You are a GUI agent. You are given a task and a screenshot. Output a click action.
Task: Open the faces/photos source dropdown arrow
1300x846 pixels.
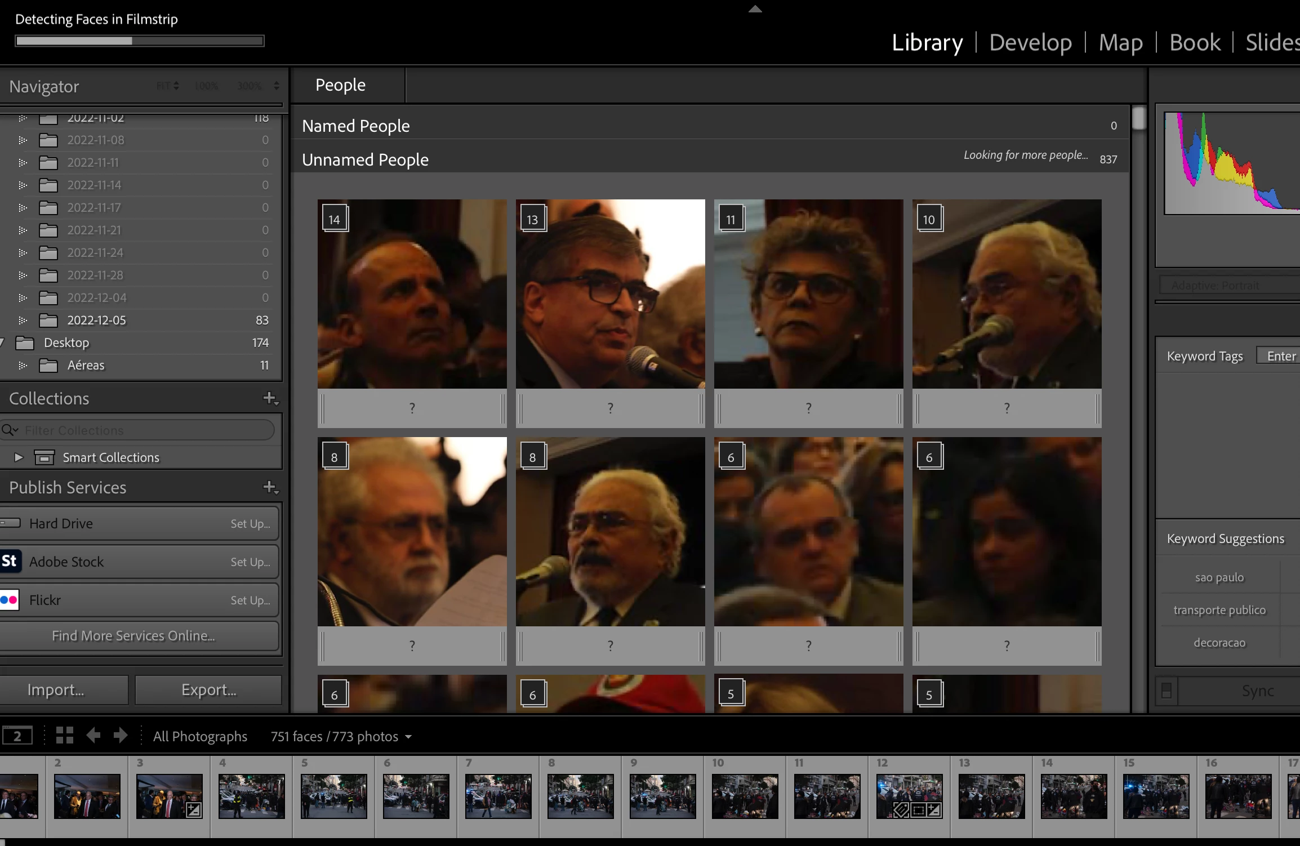click(x=408, y=737)
